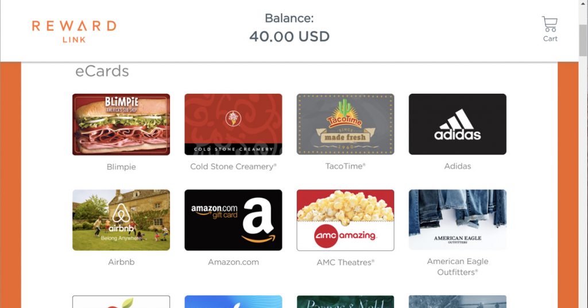Pick the American Eagle Outfitters card image
This screenshot has height=308, width=588.
pos(458,219)
